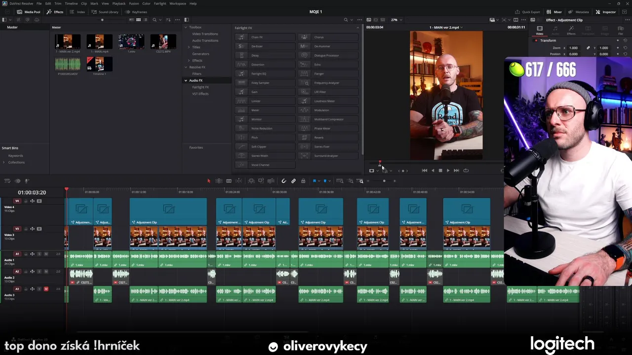Collapse the Resolve FX category
The width and height of the screenshot is (632, 355).
(186, 67)
